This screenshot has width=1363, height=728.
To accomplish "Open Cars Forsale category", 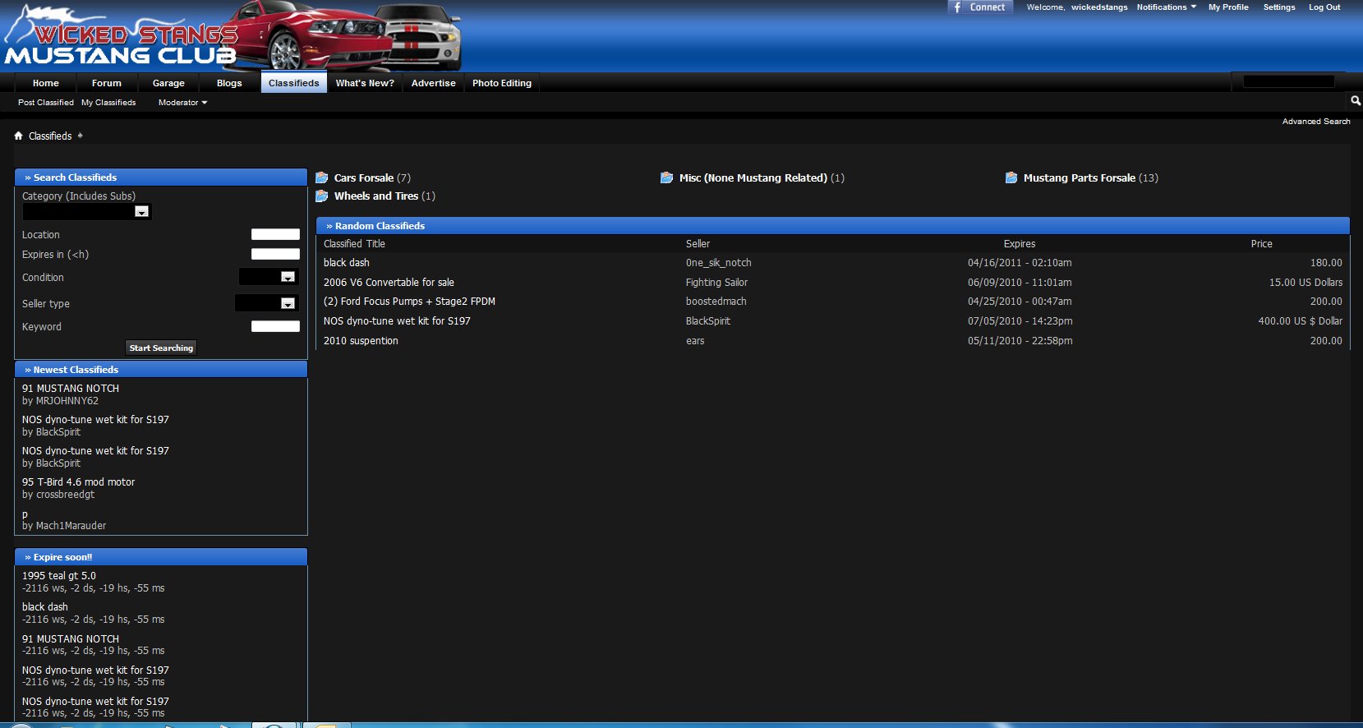I will tap(364, 177).
